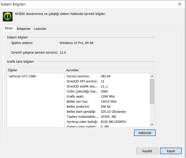Click the Kaydet button

click(x=147, y=151)
